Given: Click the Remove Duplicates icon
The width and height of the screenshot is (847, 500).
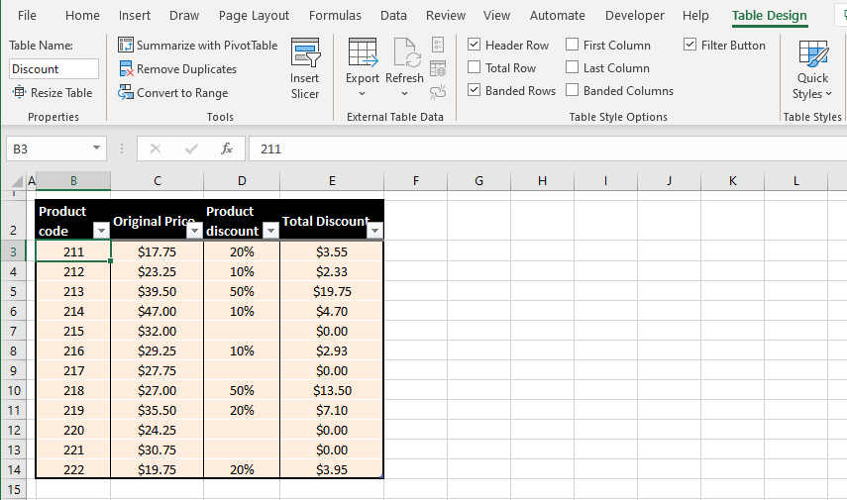Looking at the screenshot, I should (126, 69).
